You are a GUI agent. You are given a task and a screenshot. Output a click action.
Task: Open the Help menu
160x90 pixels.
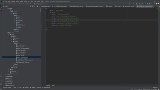(x=42, y=1)
